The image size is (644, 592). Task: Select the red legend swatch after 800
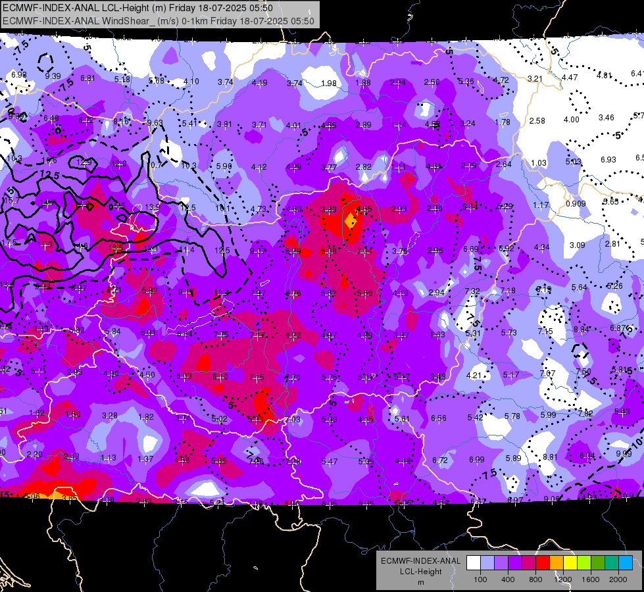[543, 563]
